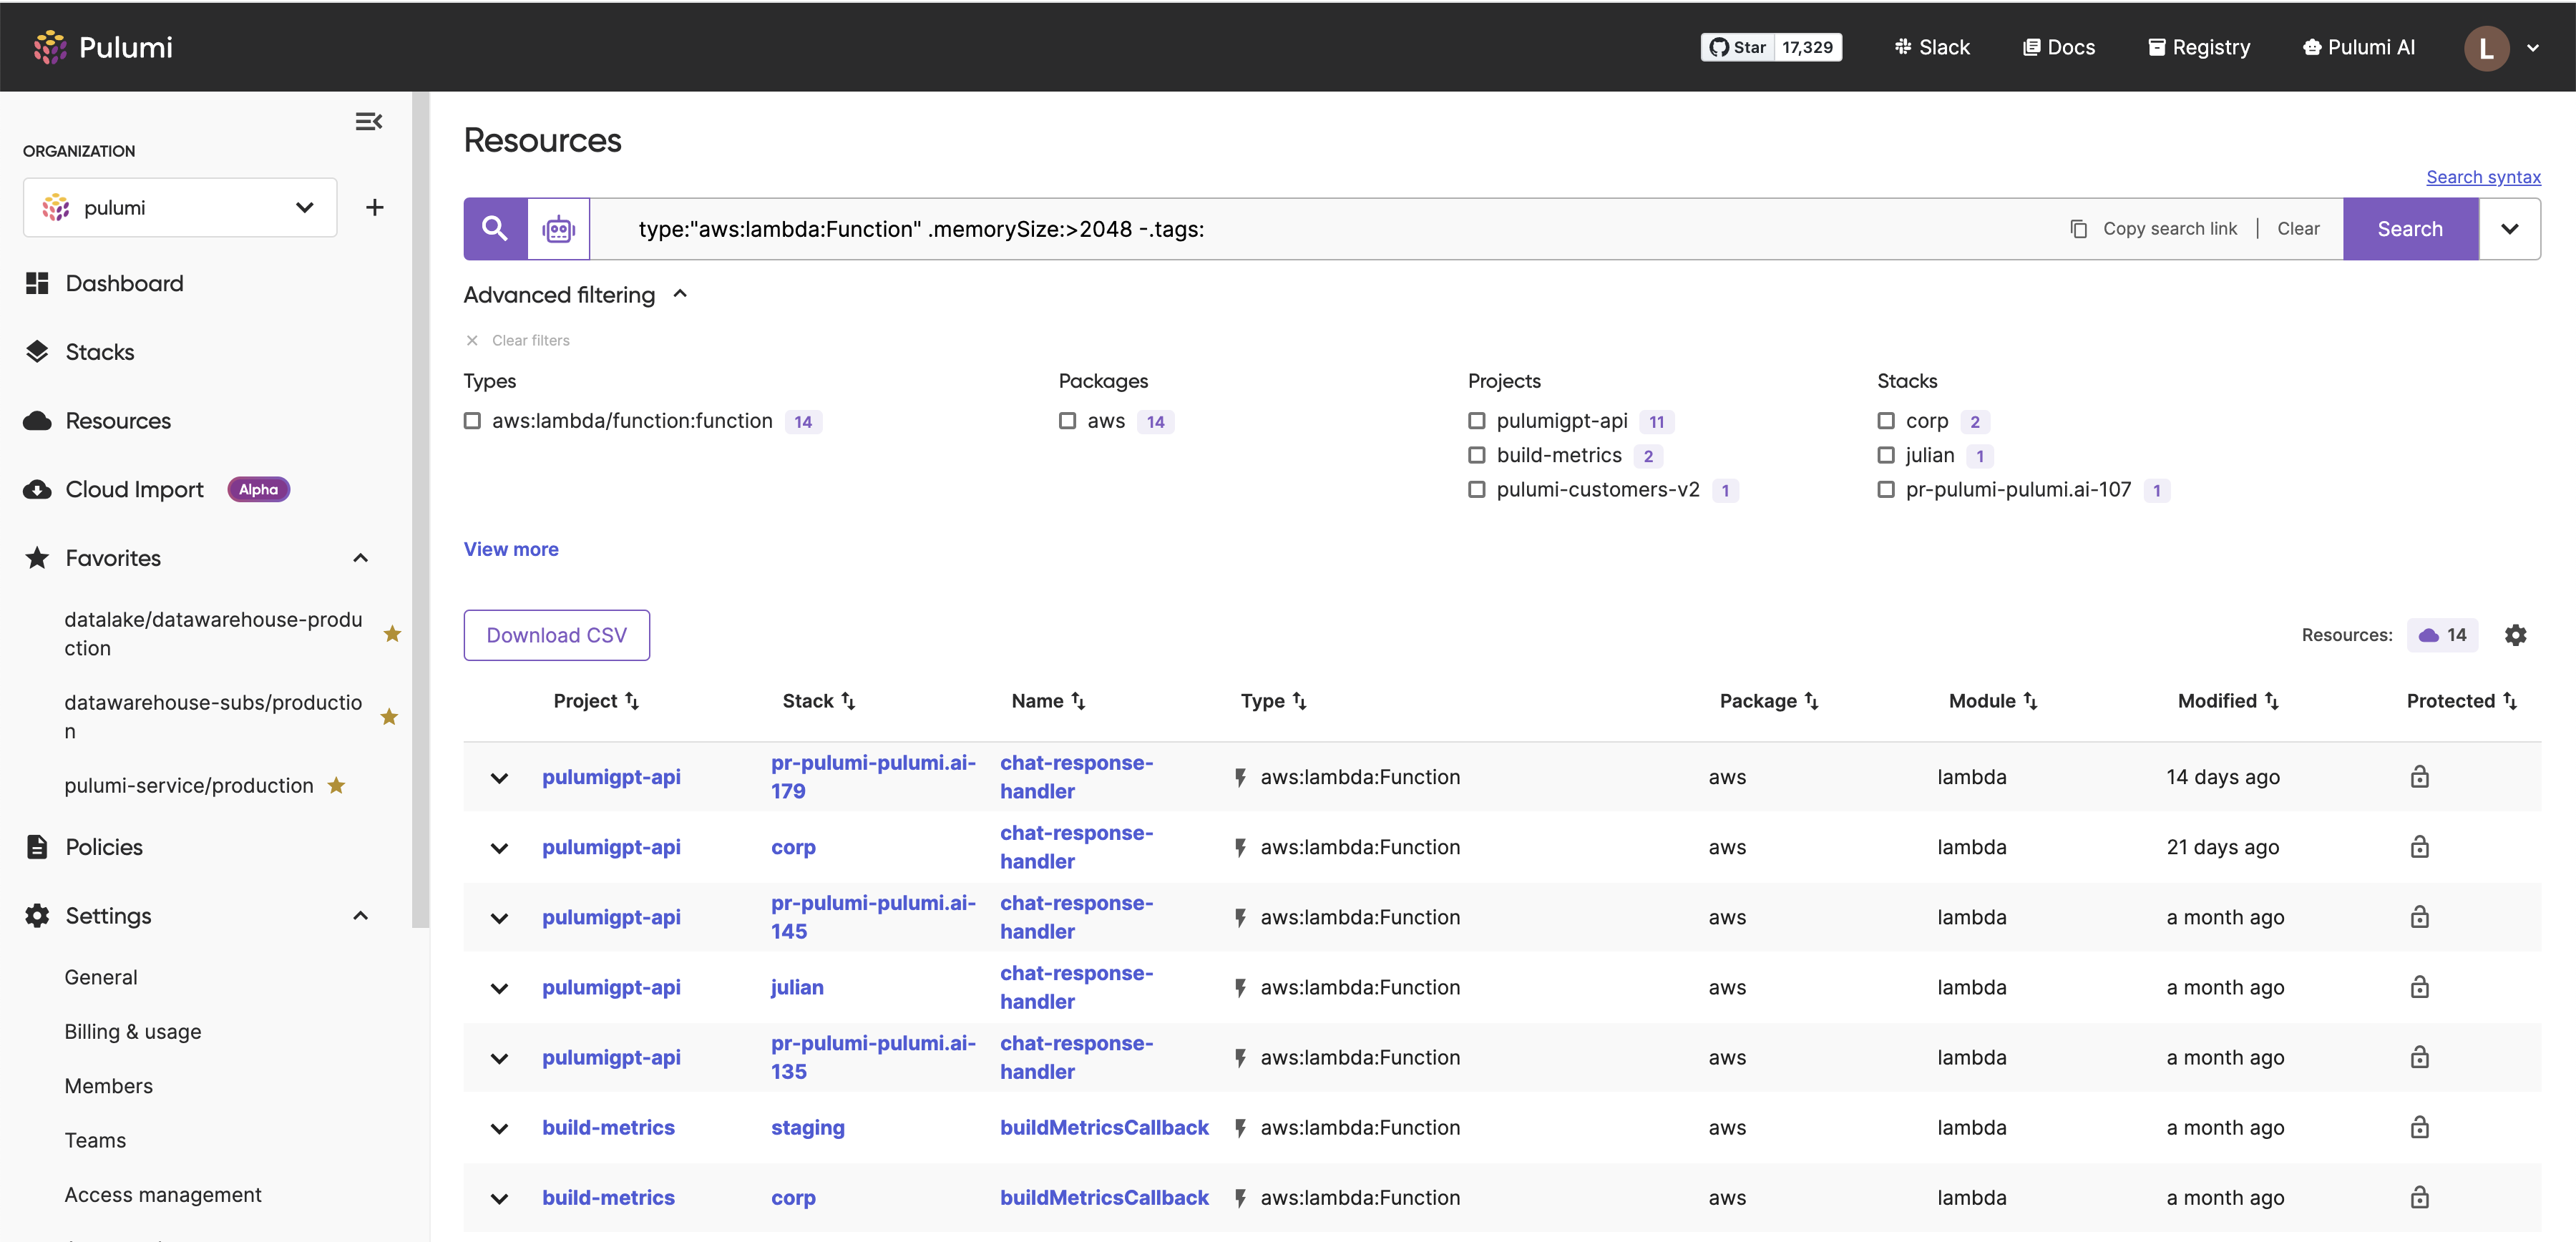
Task: Check aws package filter
Action: 1067,421
